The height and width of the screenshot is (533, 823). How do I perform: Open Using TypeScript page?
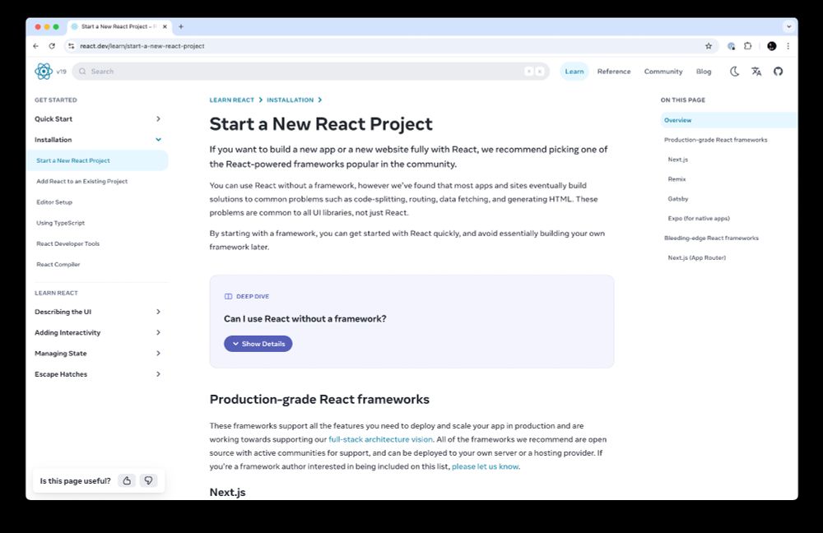click(60, 223)
